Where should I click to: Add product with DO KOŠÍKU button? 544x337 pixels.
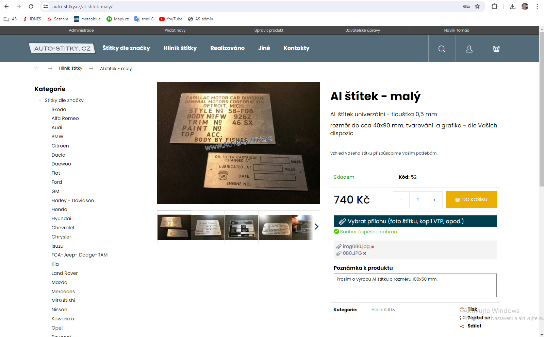point(471,200)
